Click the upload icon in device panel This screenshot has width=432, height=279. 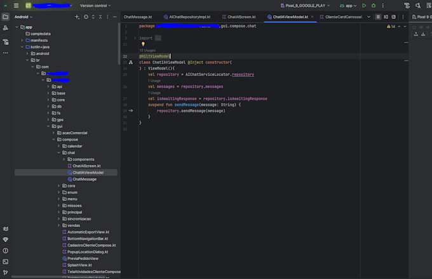[416, 34]
